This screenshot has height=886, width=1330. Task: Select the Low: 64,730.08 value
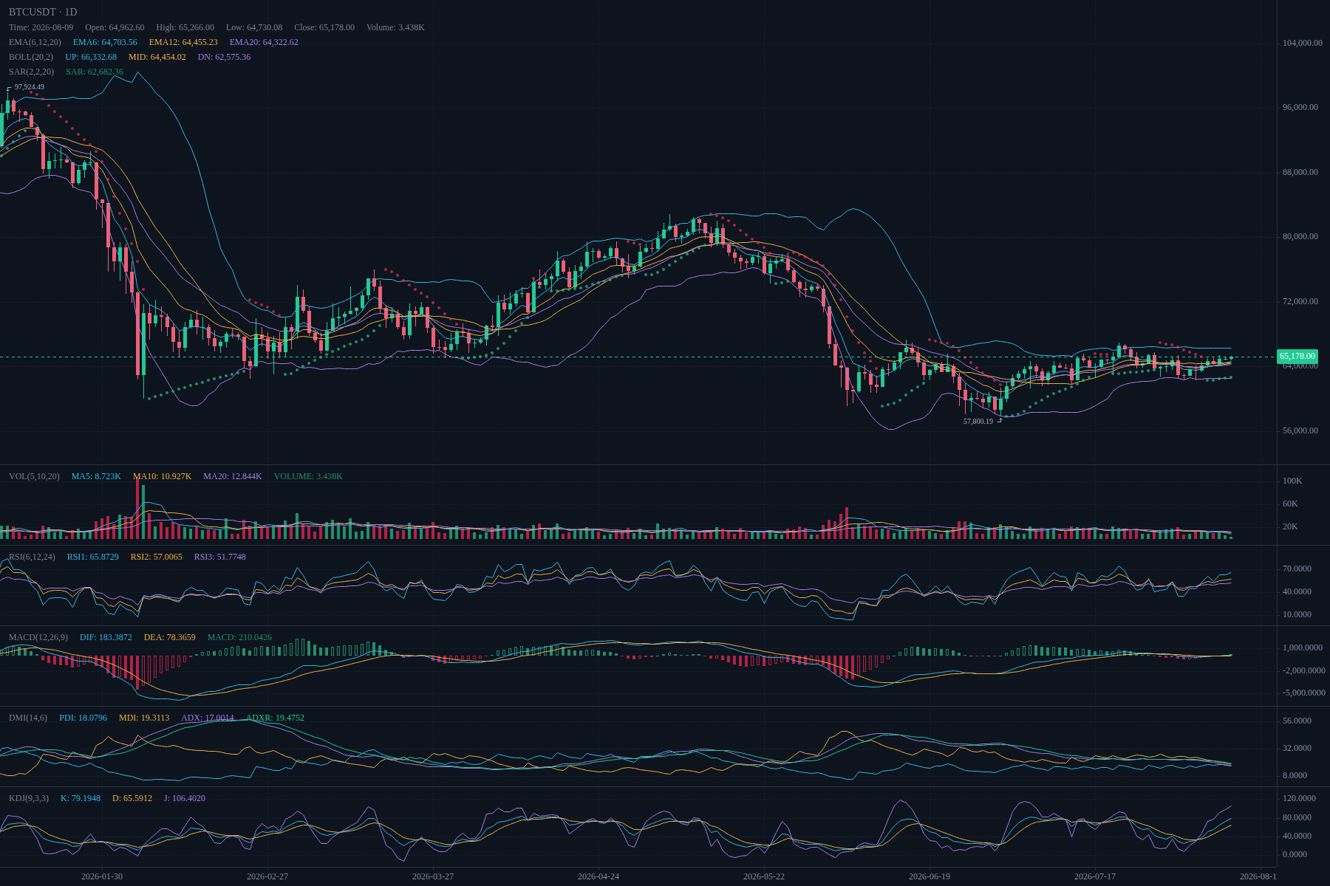pyautogui.click(x=254, y=27)
